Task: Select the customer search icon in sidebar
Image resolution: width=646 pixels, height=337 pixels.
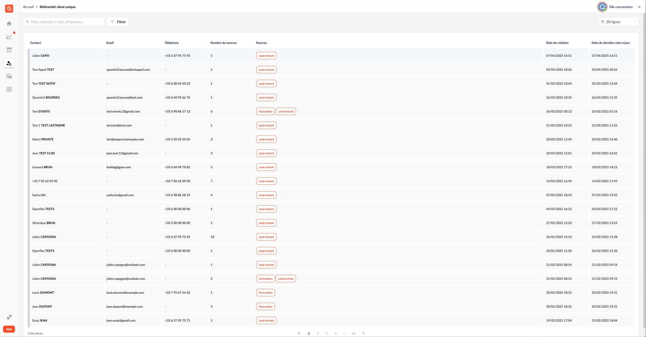Action: [9, 63]
